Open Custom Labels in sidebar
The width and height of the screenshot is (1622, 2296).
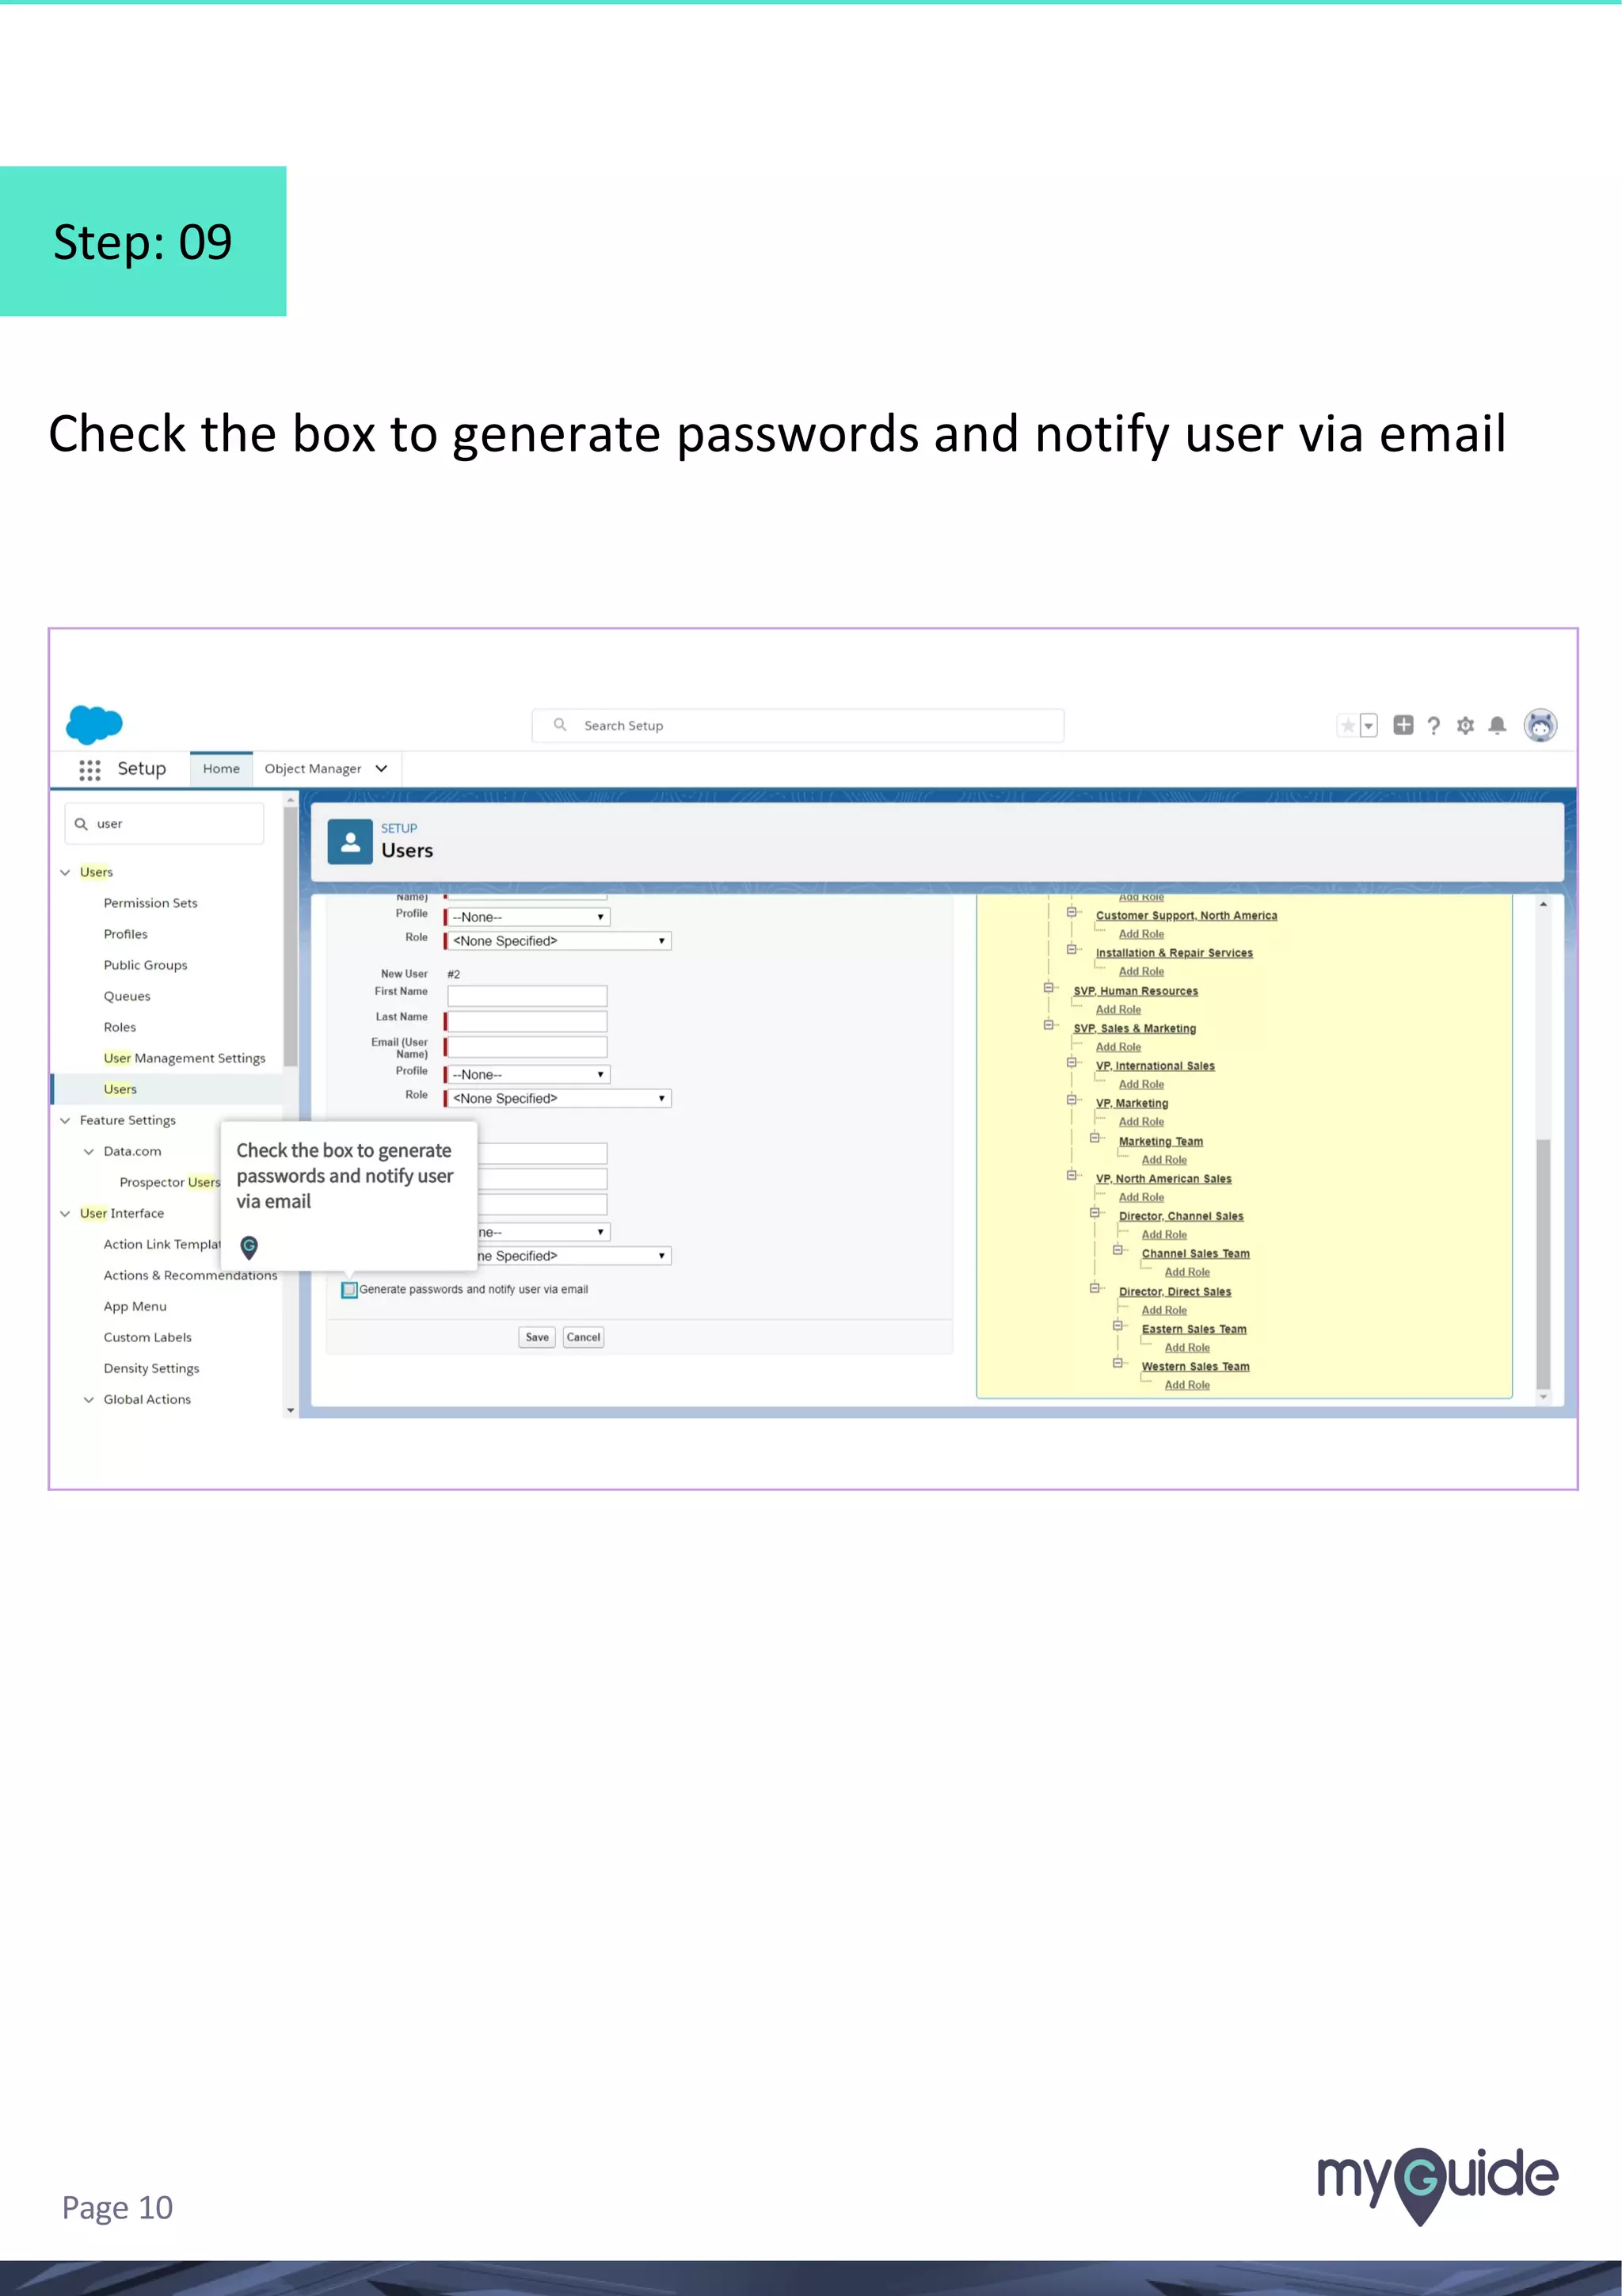tap(148, 1337)
